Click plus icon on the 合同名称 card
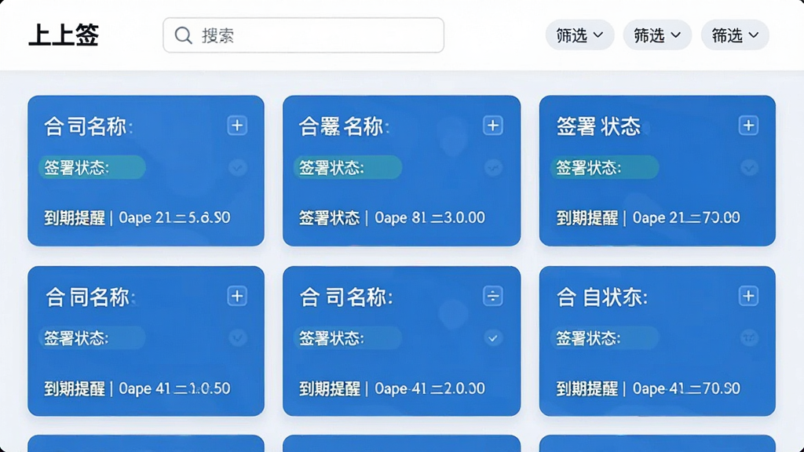Image resolution: width=804 pixels, height=452 pixels. point(237,296)
